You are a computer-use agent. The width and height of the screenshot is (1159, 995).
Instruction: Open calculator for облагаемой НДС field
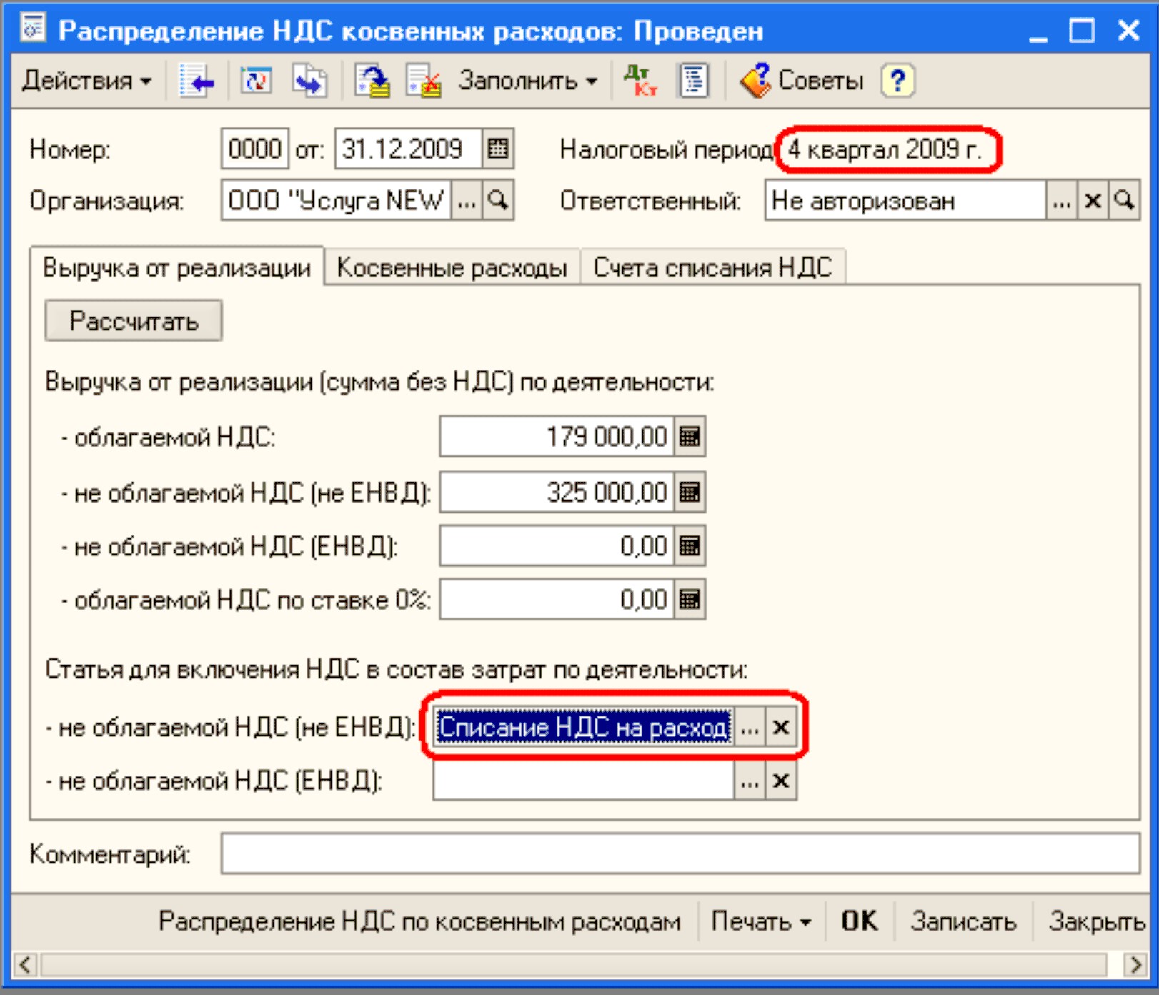(x=690, y=436)
